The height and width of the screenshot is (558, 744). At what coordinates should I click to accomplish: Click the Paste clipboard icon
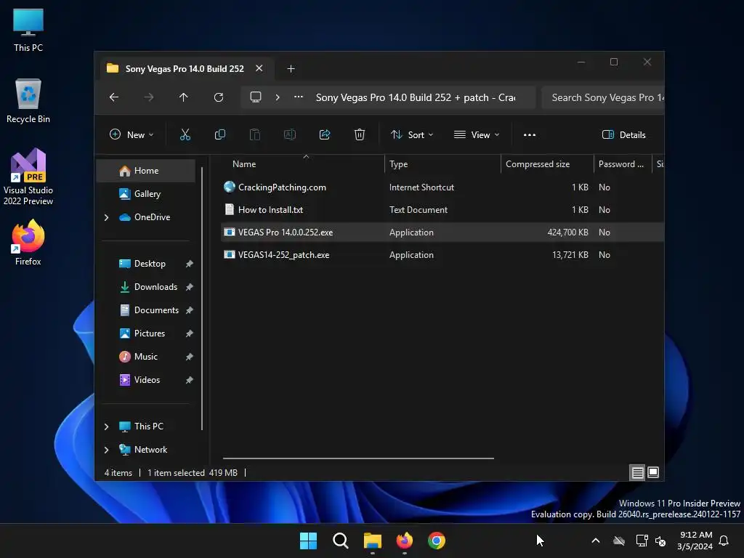(x=255, y=134)
